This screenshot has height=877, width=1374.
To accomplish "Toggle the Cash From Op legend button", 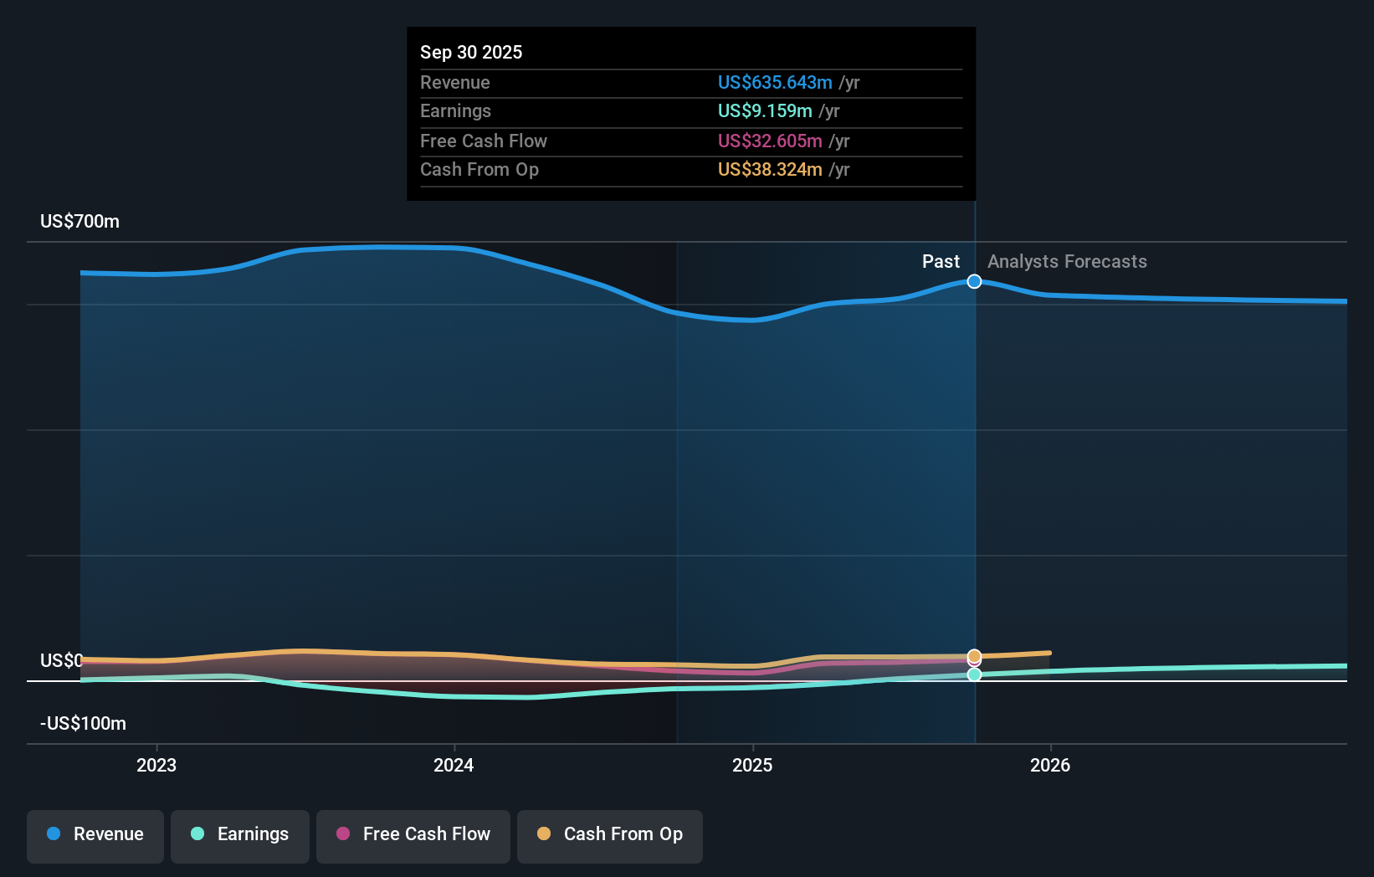I will 610,835.
